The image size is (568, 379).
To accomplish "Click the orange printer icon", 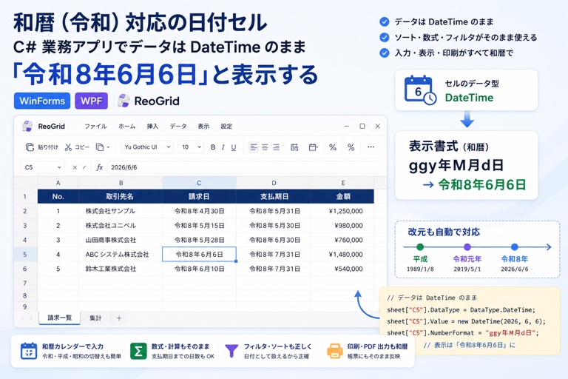I will click(335, 351).
